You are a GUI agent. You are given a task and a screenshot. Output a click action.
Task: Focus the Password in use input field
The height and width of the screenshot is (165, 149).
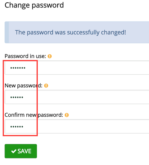(x=77, y=68)
